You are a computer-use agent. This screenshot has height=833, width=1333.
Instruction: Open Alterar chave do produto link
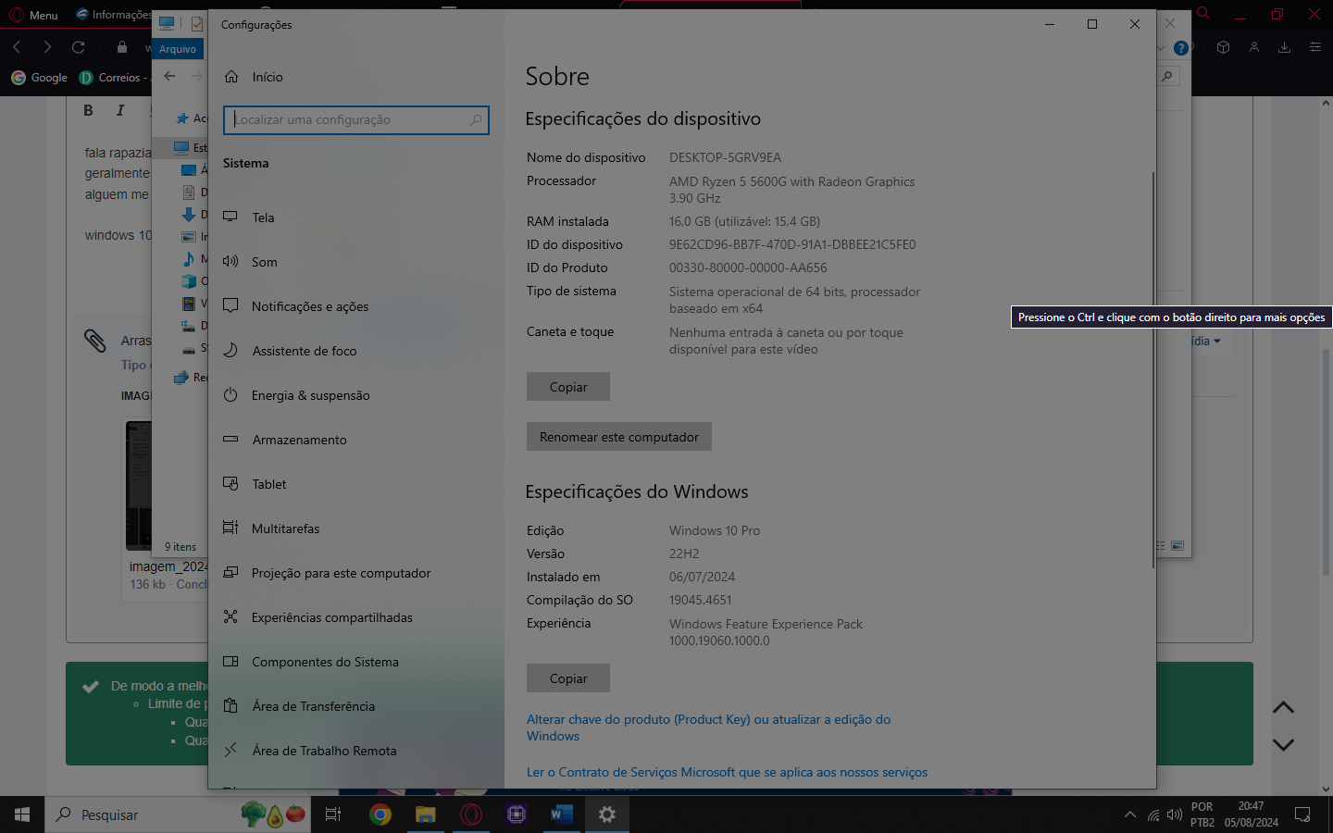tap(708, 727)
